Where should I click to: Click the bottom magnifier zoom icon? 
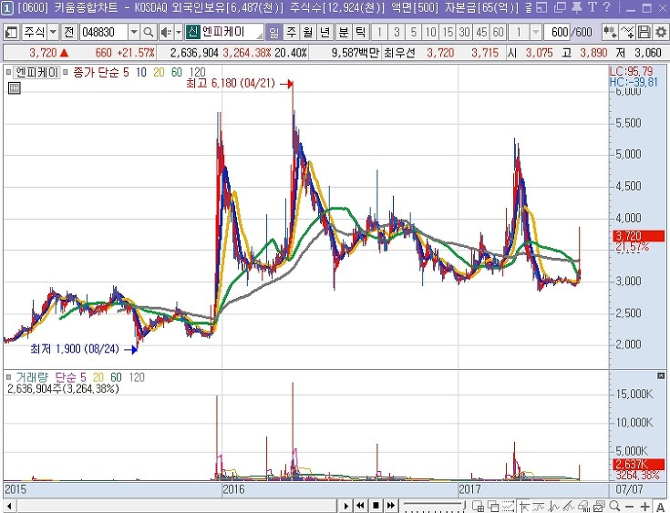(x=614, y=506)
